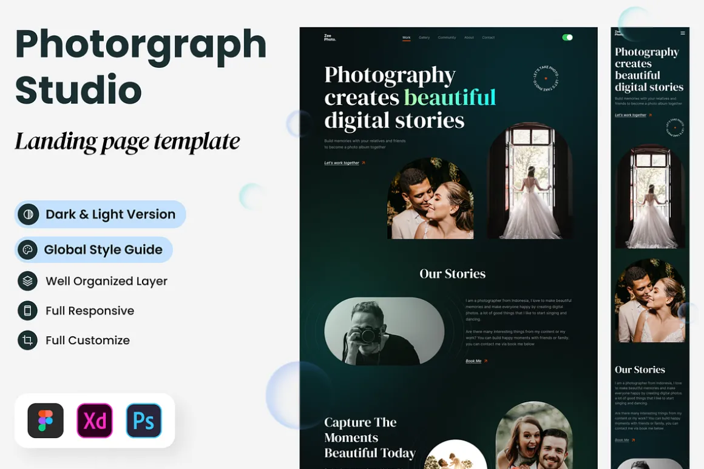704x469 pixels.
Task: Click Let's work together link in mobile preview
Action: point(633,115)
